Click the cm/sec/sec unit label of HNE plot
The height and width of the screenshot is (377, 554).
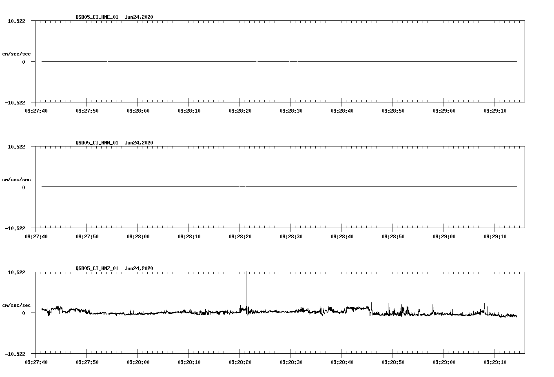pyautogui.click(x=16, y=54)
